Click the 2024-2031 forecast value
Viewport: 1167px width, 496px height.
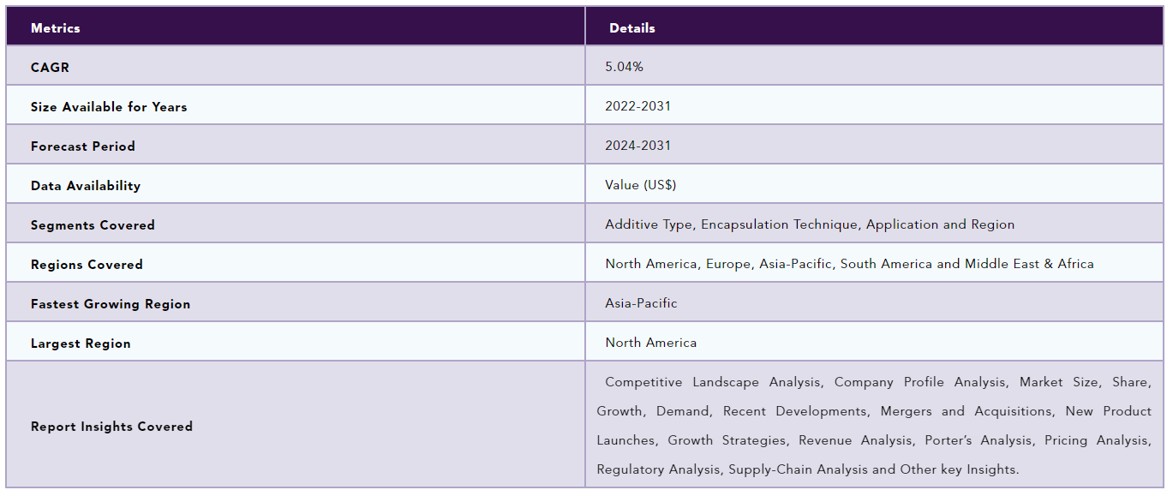click(x=638, y=146)
